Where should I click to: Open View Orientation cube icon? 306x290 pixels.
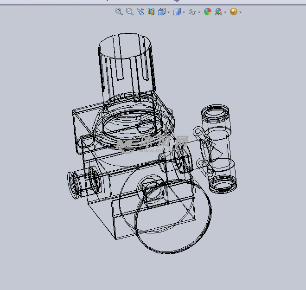coord(162,12)
